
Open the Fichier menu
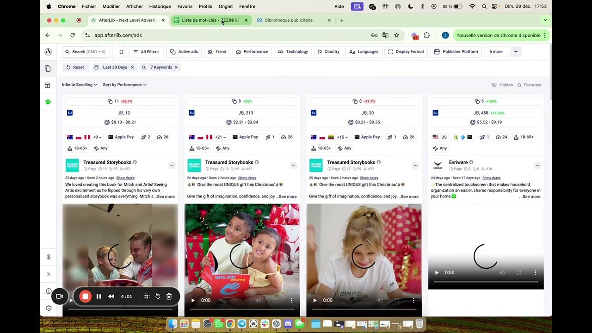pos(89,6)
